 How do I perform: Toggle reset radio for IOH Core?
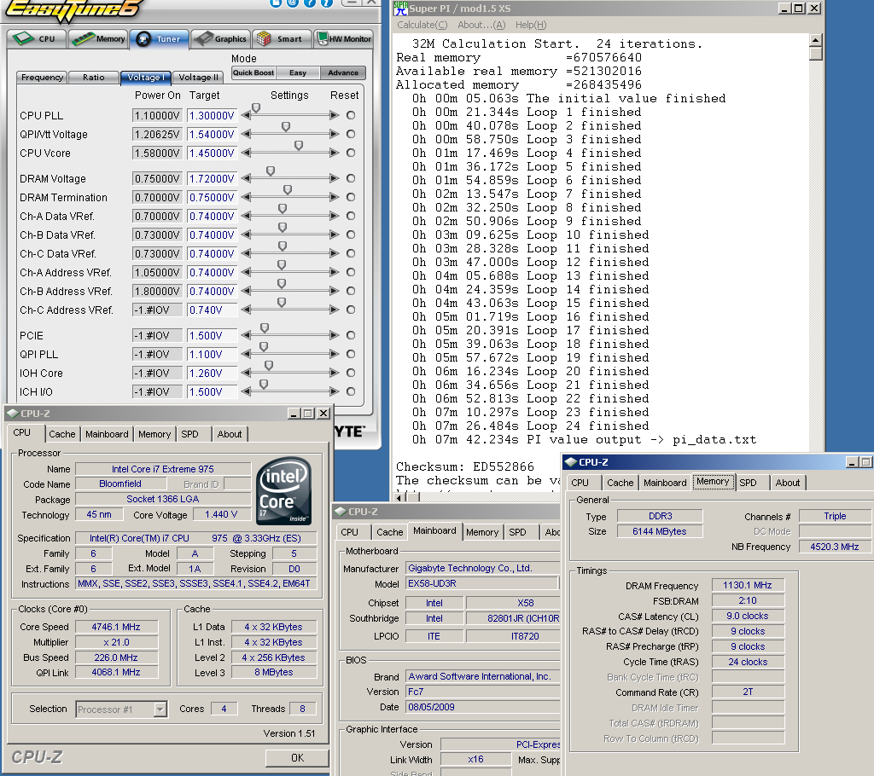(x=351, y=373)
